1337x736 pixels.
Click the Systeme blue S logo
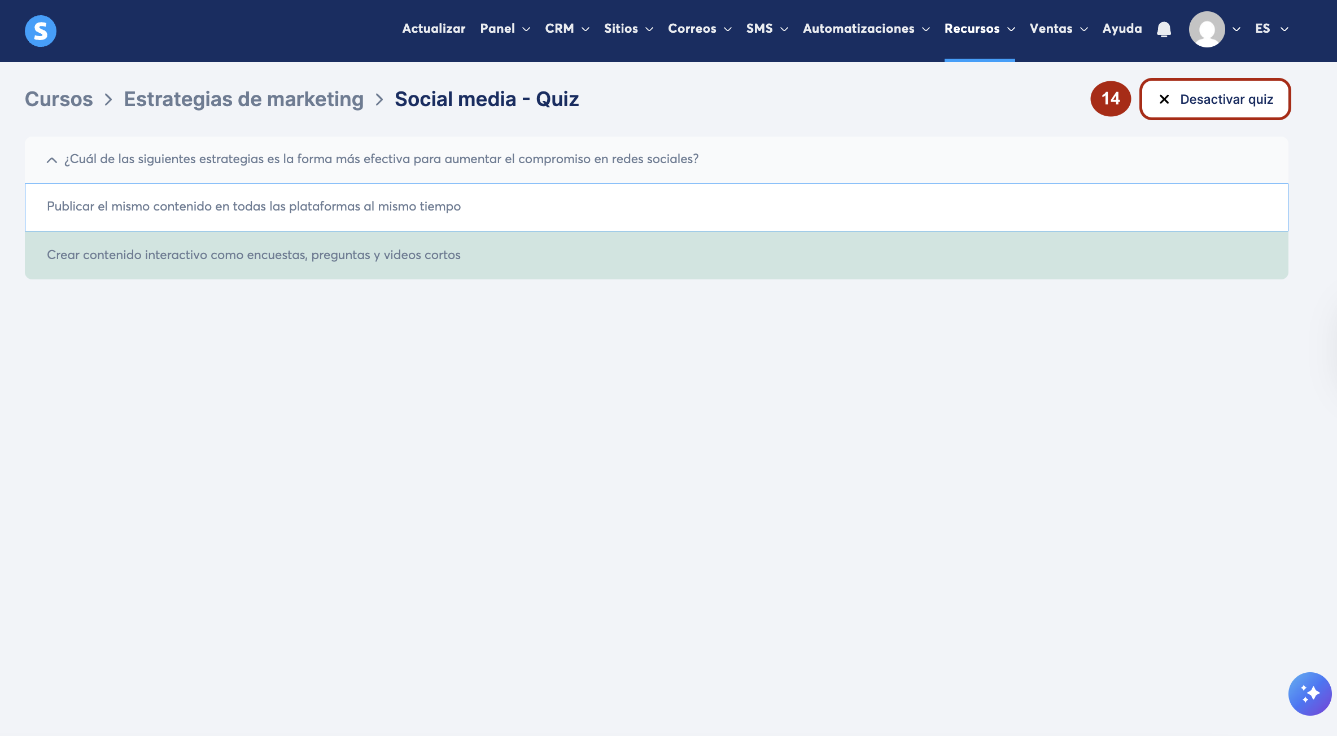click(x=41, y=30)
